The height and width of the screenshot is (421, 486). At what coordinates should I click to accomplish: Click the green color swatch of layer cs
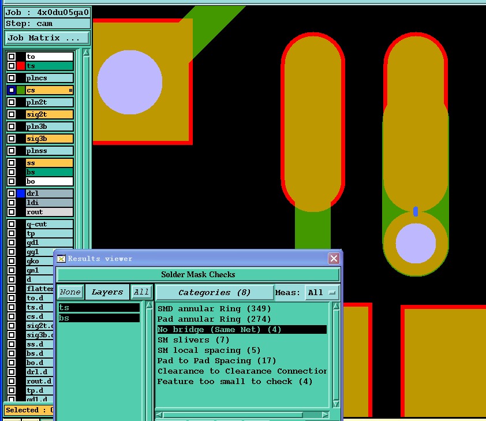(21, 90)
